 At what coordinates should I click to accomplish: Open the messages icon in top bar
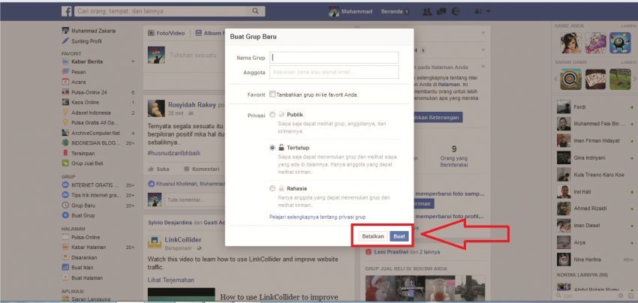pos(441,12)
